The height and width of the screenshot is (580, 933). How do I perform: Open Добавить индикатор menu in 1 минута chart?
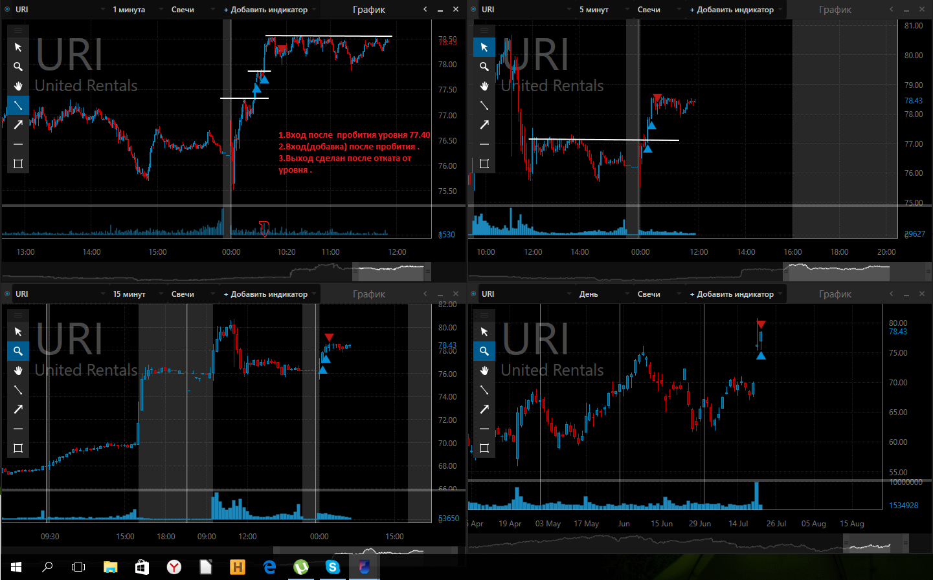point(269,10)
